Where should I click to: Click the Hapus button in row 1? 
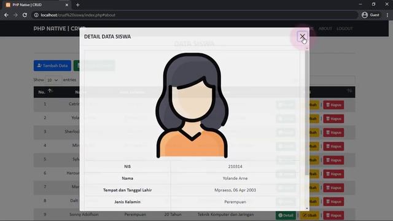tap(333, 105)
